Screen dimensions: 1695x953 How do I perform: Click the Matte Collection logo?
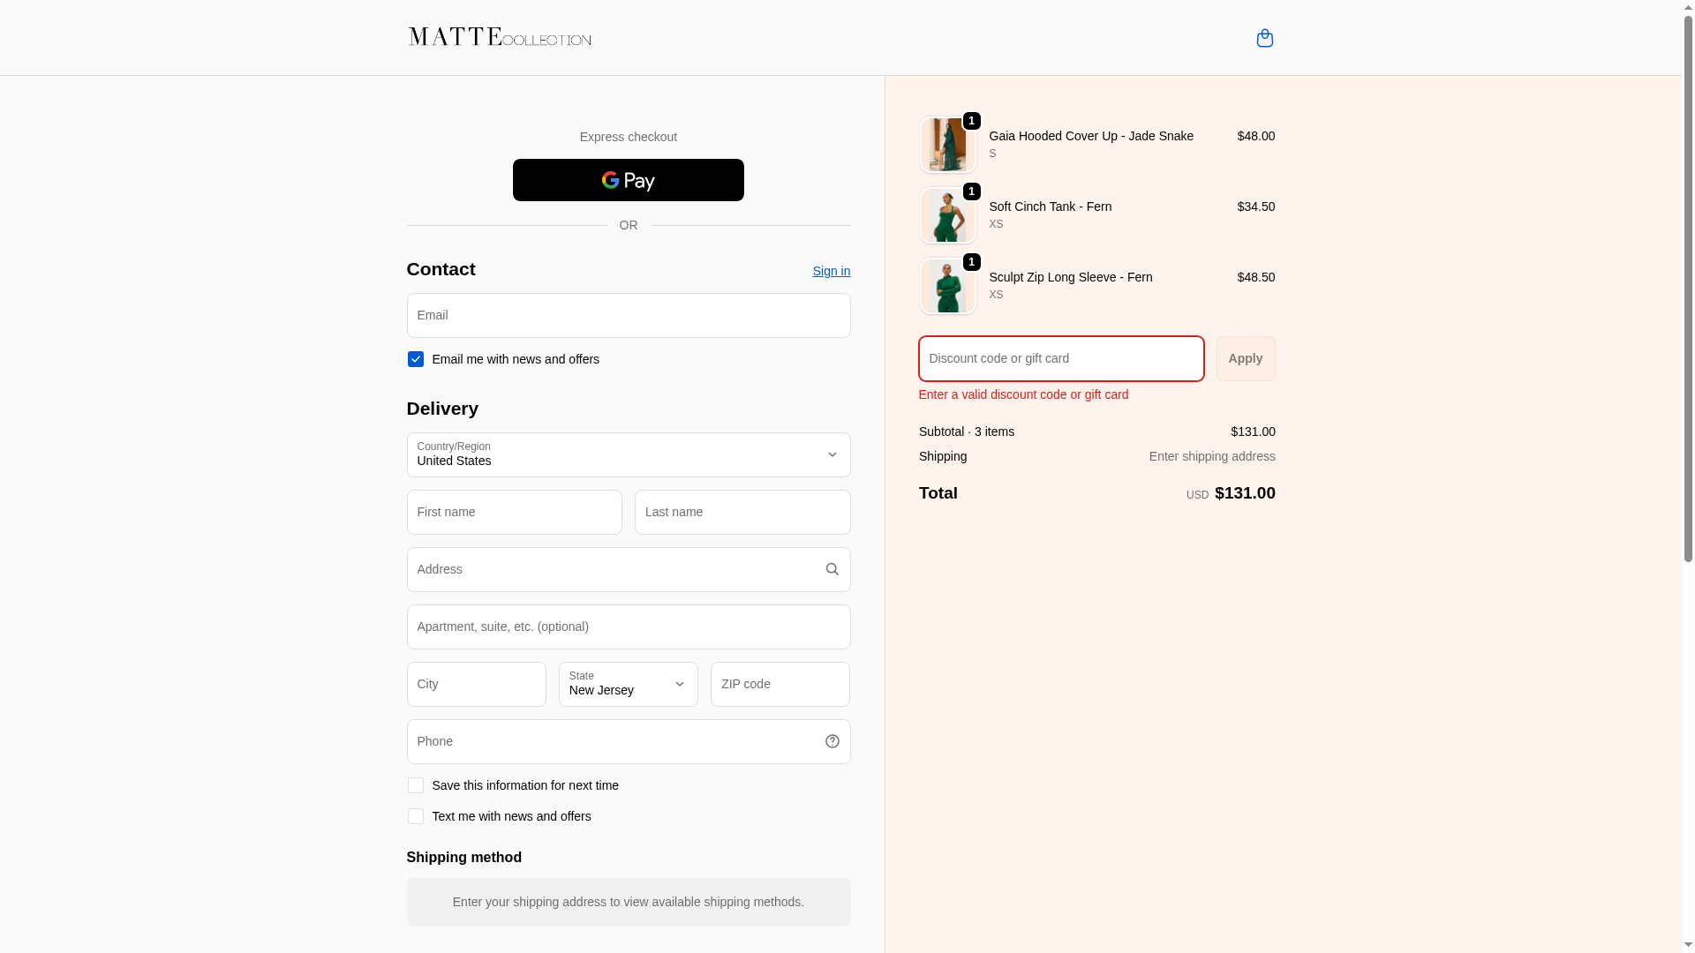coord(500,37)
